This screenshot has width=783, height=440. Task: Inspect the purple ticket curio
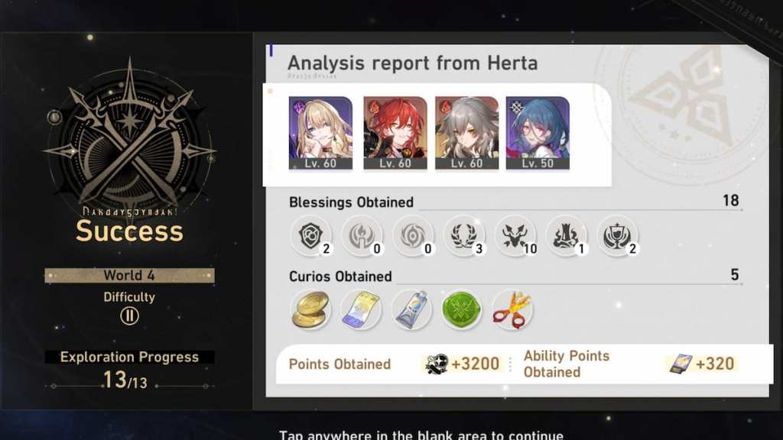tap(362, 310)
